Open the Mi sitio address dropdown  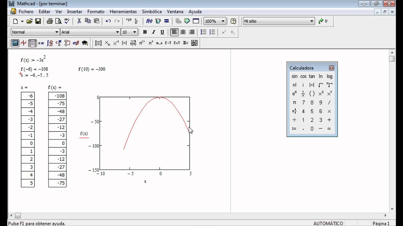[312, 21]
